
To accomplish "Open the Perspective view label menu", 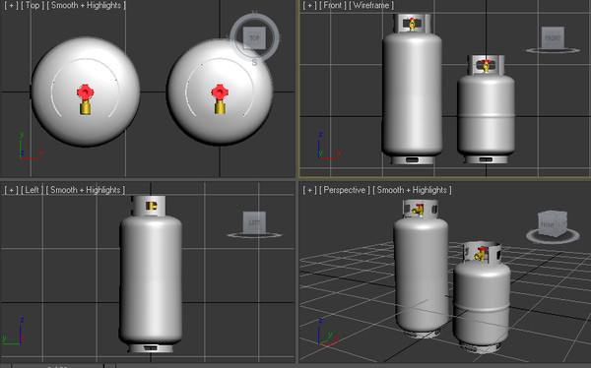I will pos(345,190).
